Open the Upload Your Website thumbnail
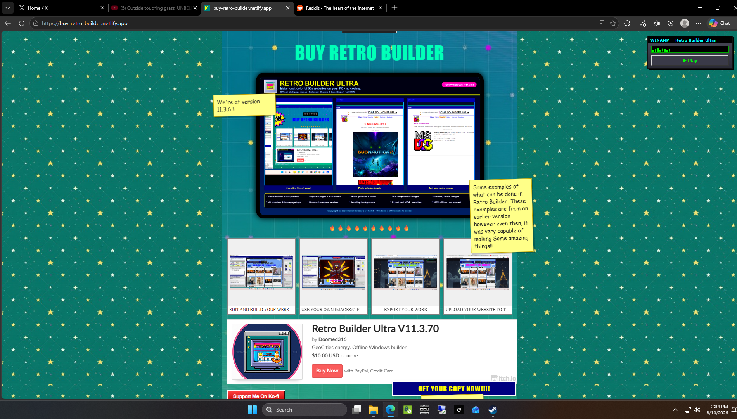Viewport: 737px width, 419px height. coord(478,276)
